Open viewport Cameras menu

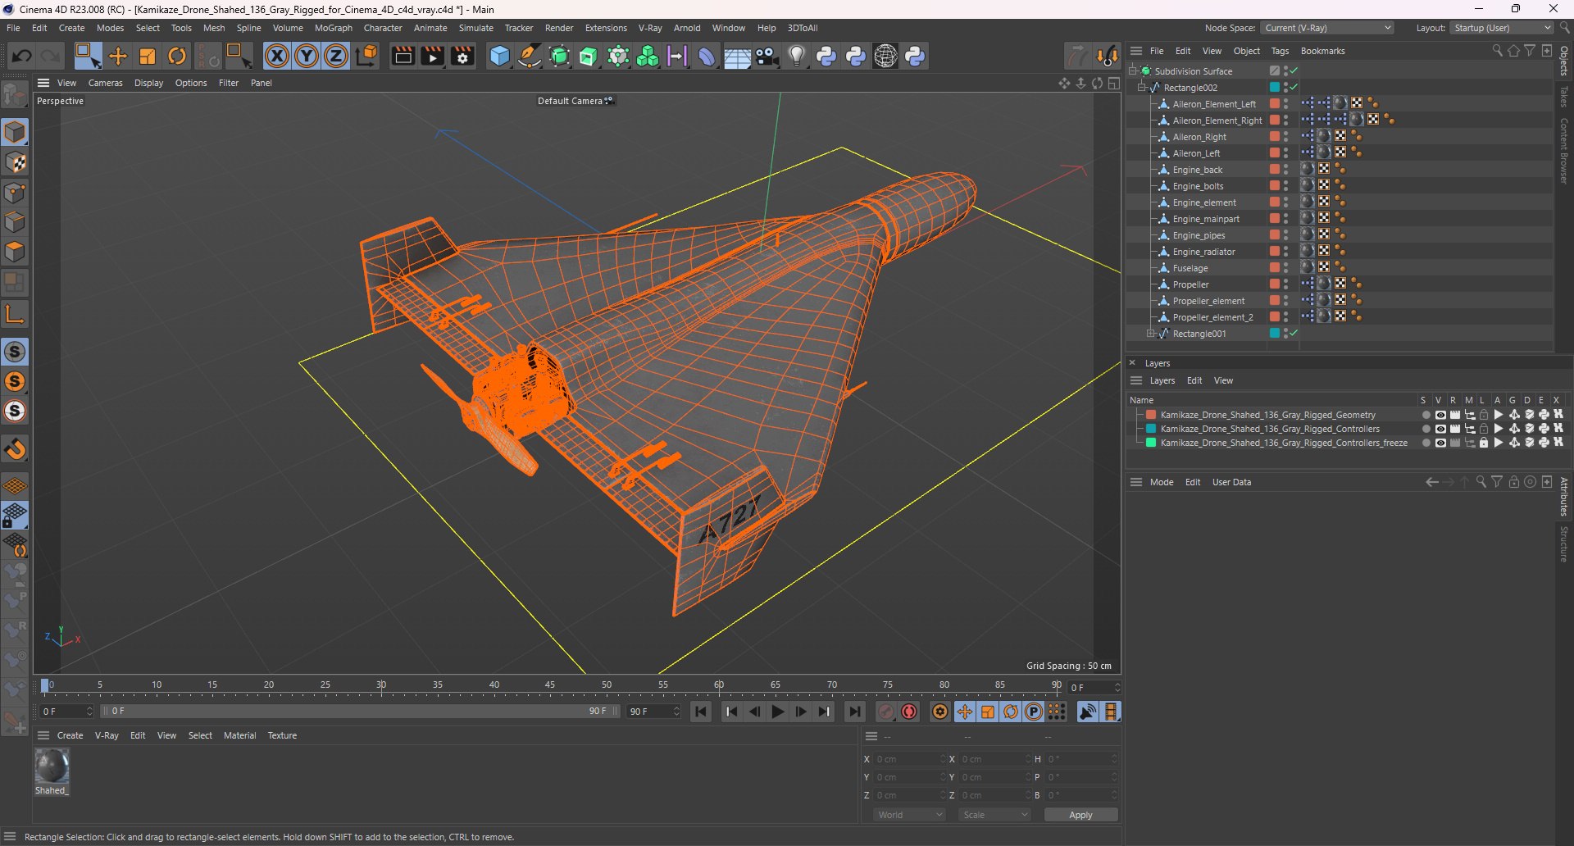pos(105,83)
